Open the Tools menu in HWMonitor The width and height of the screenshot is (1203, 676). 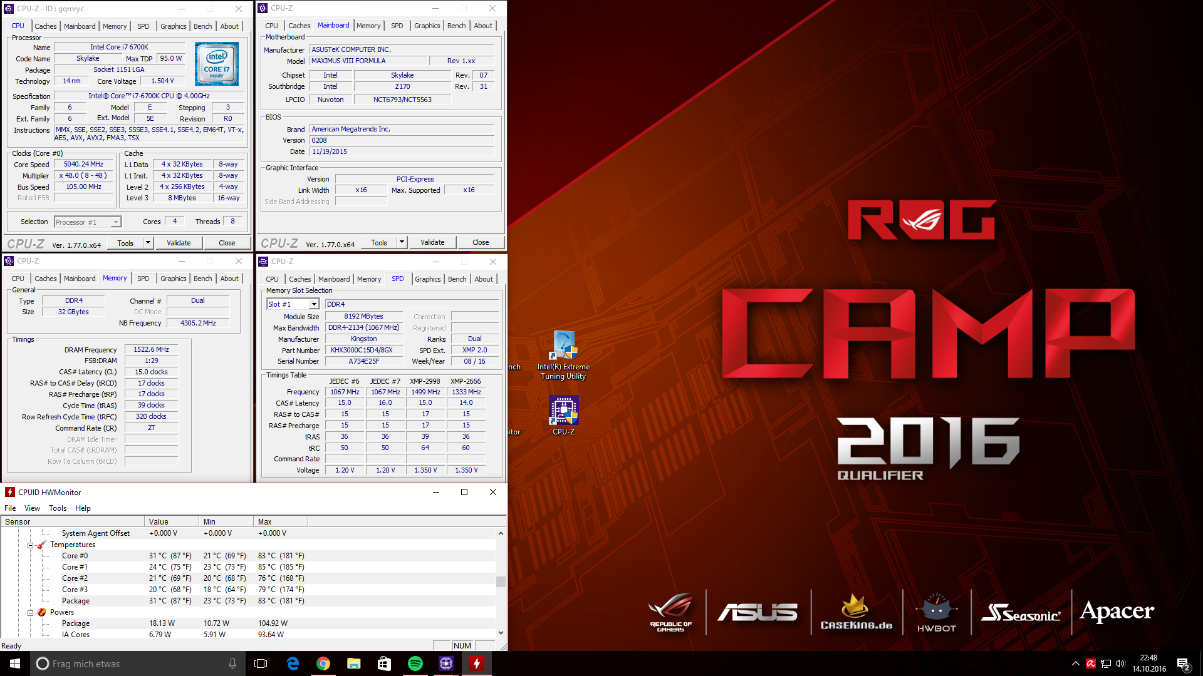(x=58, y=508)
